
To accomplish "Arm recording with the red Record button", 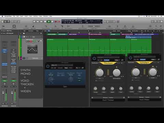I will pos(56,22).
